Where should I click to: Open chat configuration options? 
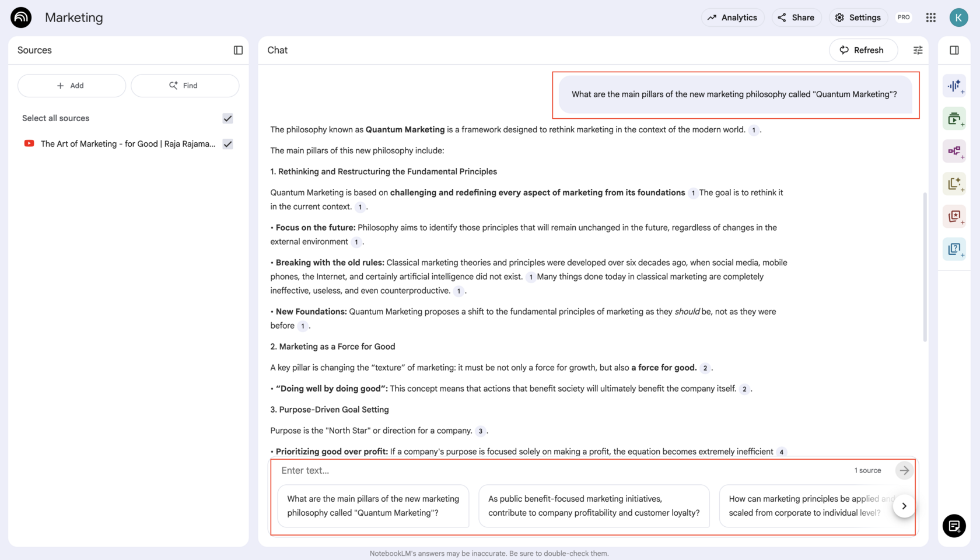918,50
